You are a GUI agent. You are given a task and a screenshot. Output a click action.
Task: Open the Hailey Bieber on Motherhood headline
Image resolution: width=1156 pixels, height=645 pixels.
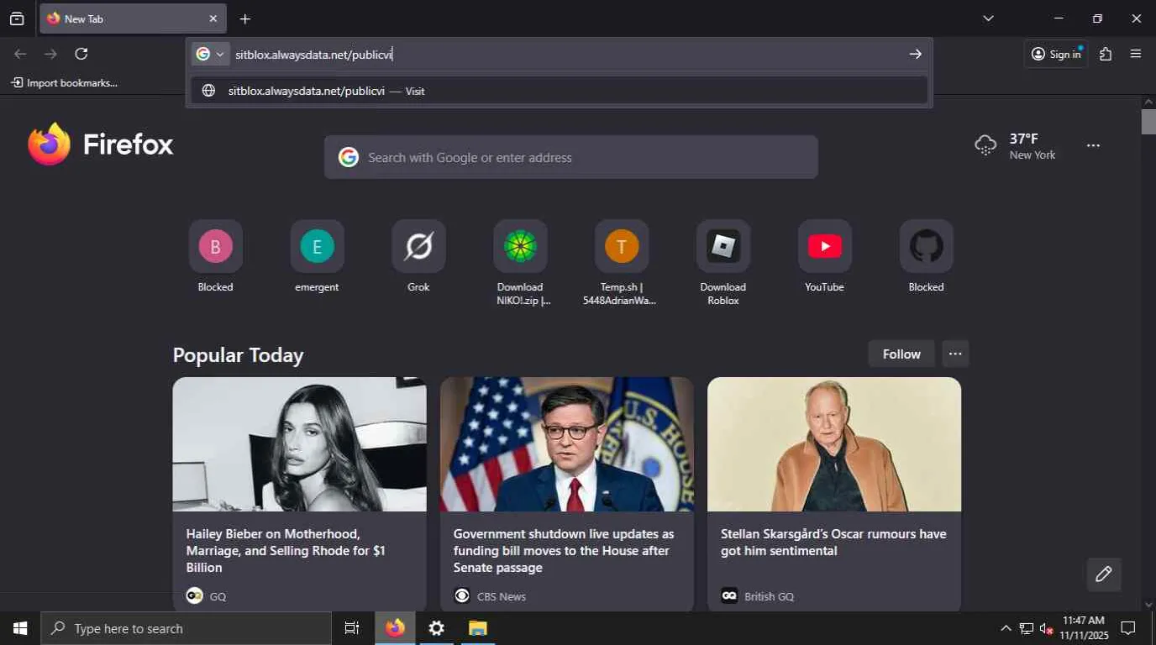286,551
